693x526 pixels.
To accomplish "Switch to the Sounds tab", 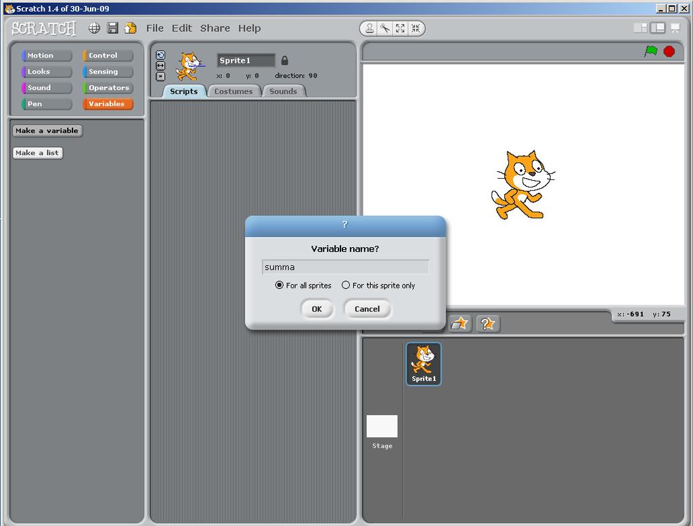I will (284, 91).
